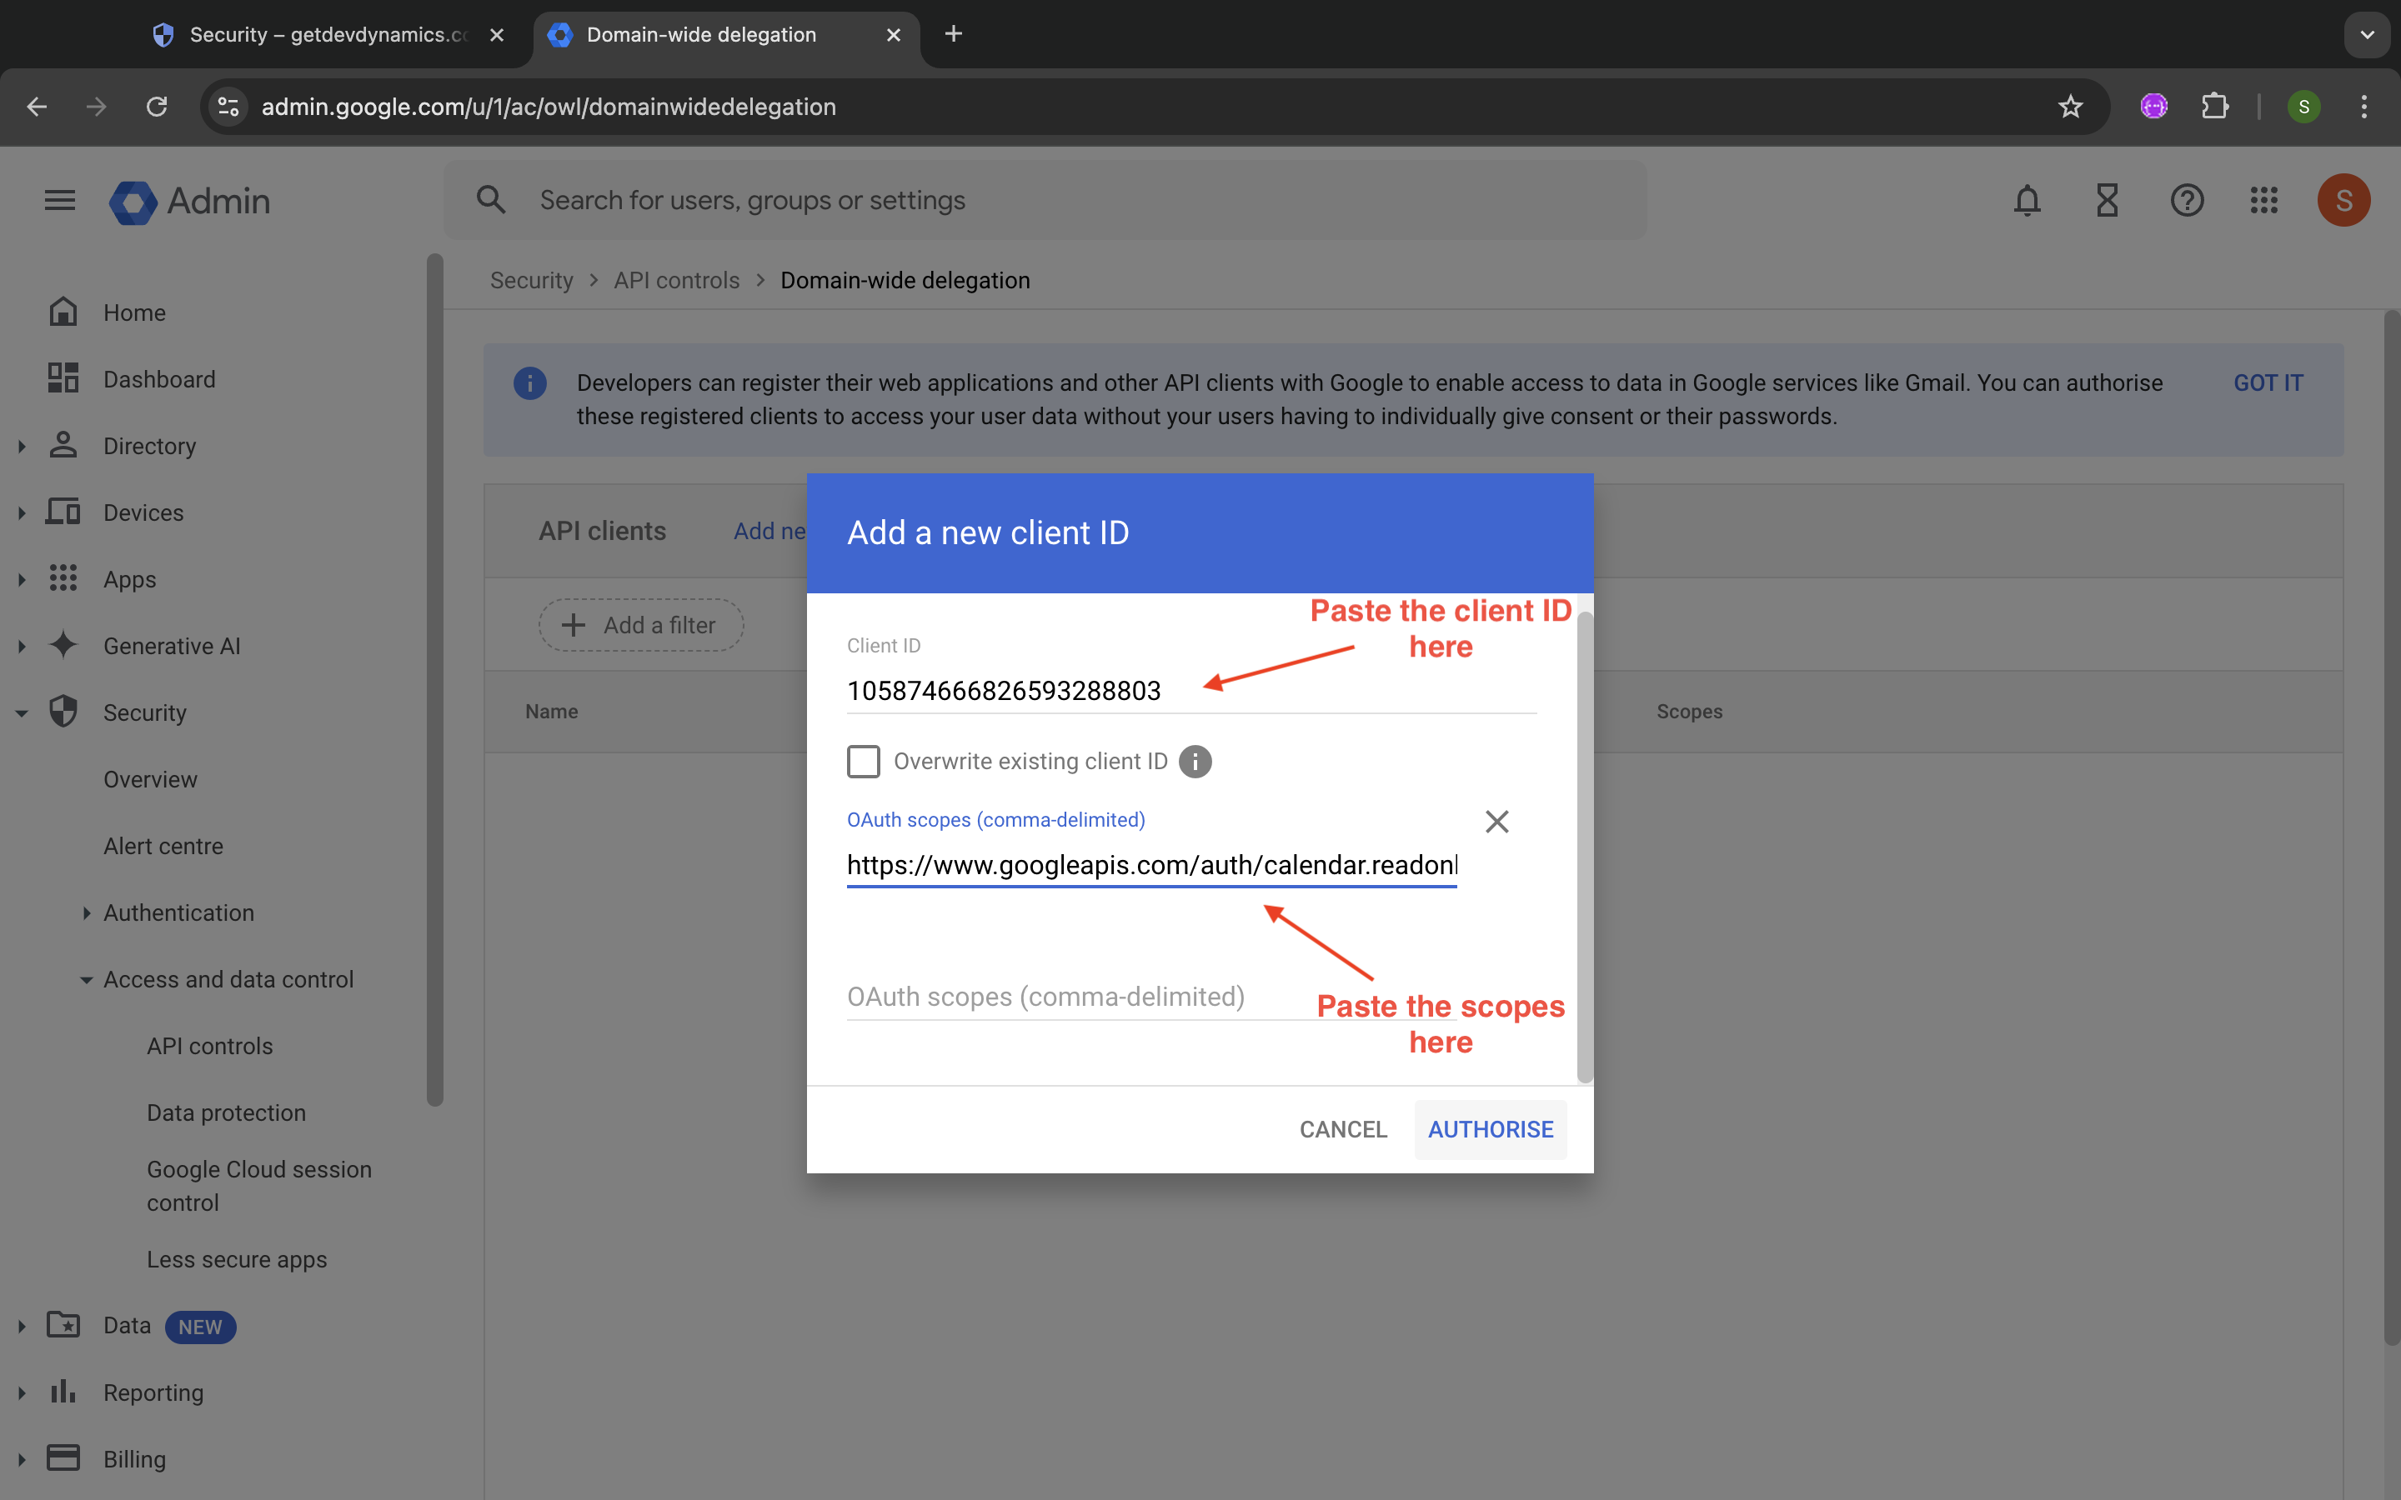Clear the OAuth scope with X icon
This screenshot has width=2401, height=1500.
[1496, 822]
